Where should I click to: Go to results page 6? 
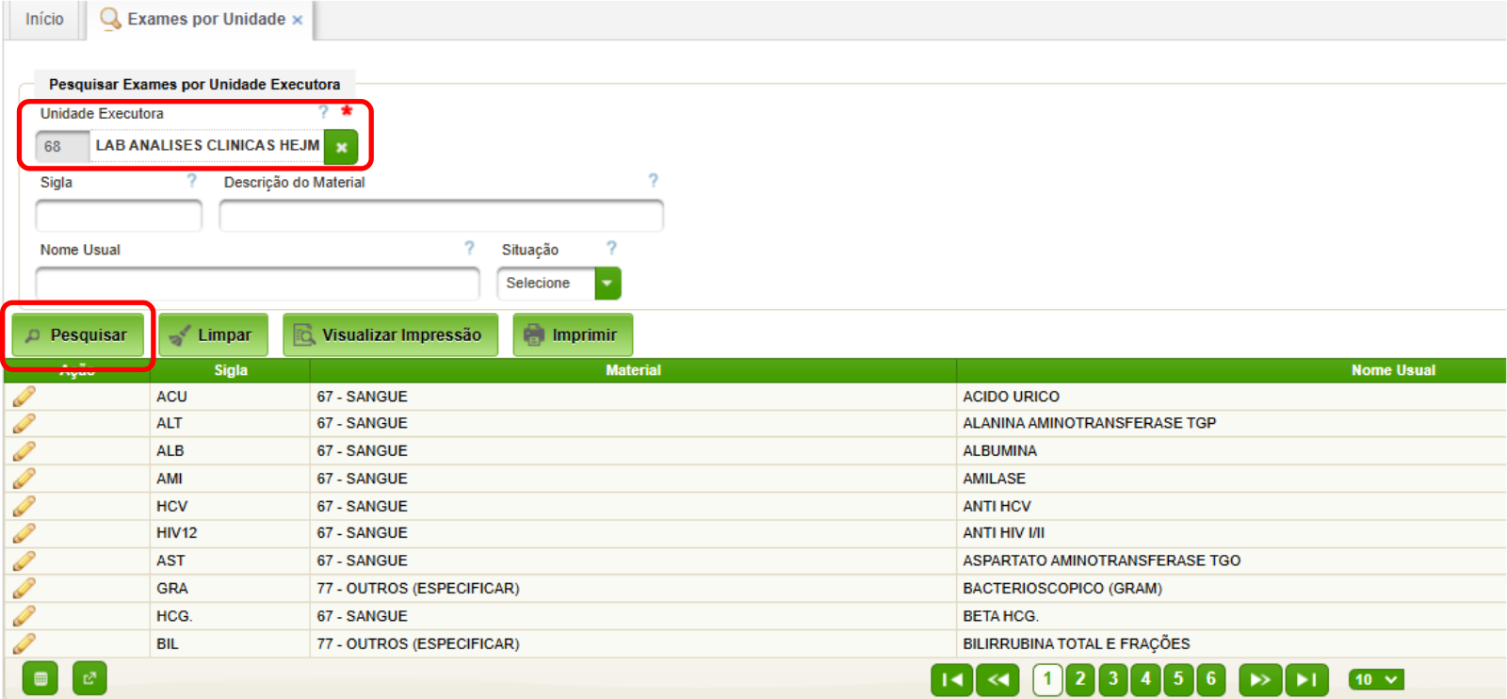click(x=1211, y=679)
